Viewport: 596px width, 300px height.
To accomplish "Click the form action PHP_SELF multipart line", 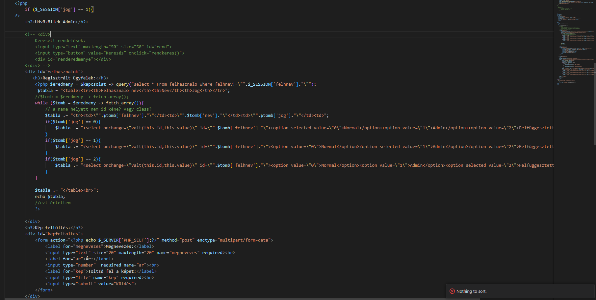I will pos(154,240).
